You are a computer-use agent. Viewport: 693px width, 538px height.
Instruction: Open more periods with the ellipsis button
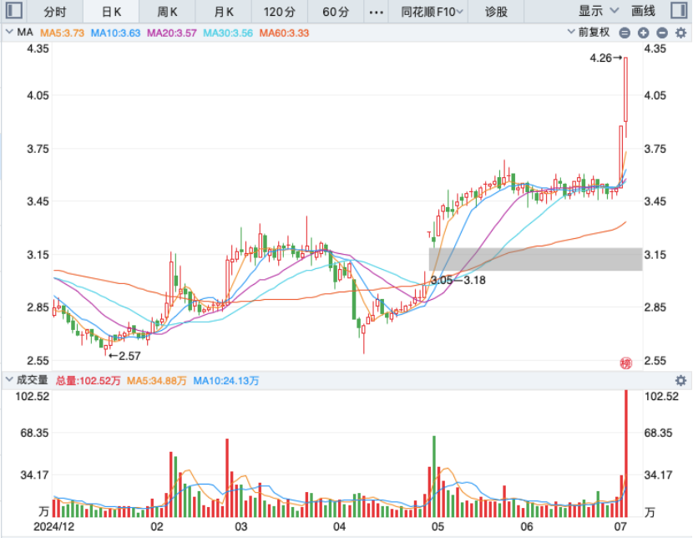376,12
